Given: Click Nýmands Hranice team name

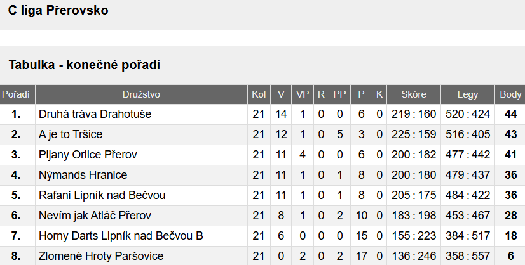Looking at the screenshot, I should pos(83,176).
